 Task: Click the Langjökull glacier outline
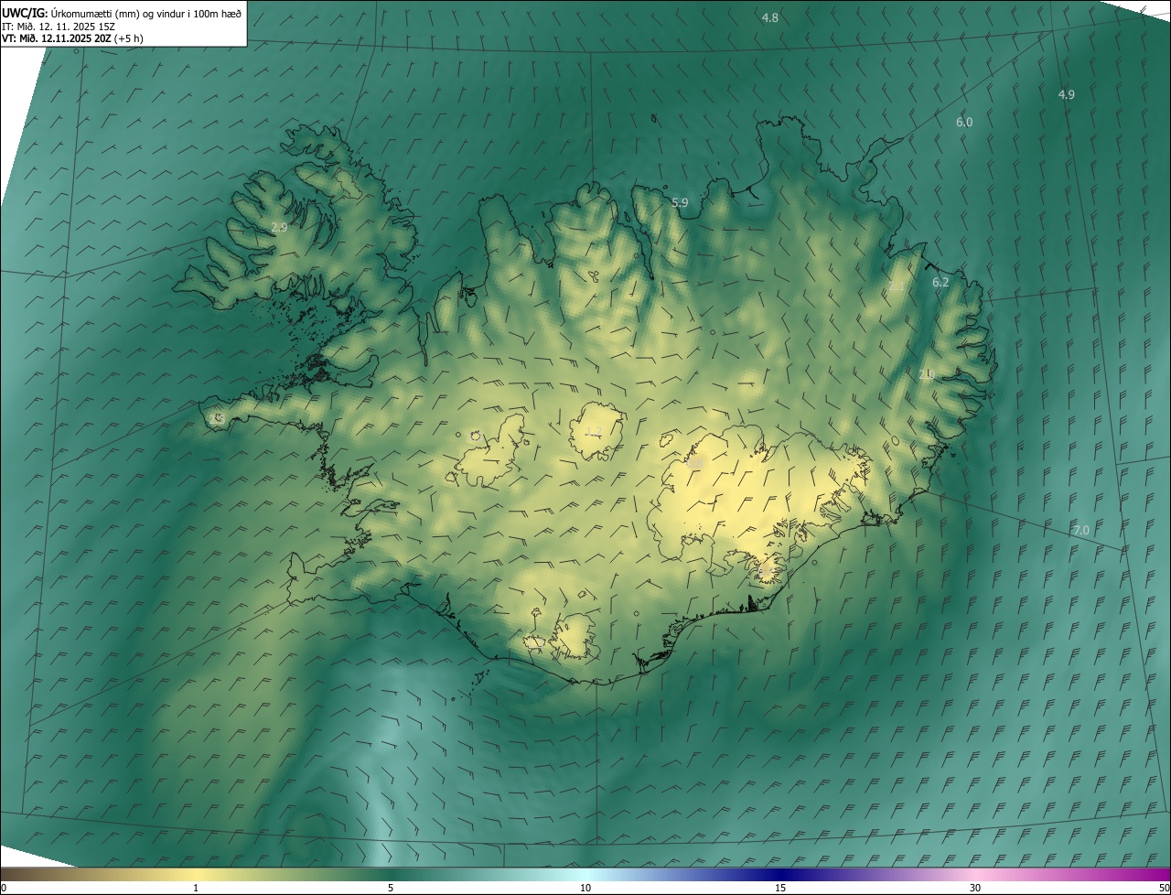point(489,451)
